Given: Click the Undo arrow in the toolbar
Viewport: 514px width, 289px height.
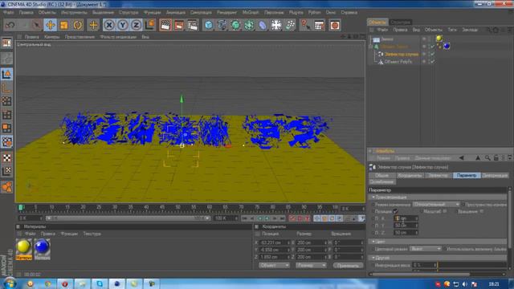Looking at the screenshot, I should tap(10, 25).
